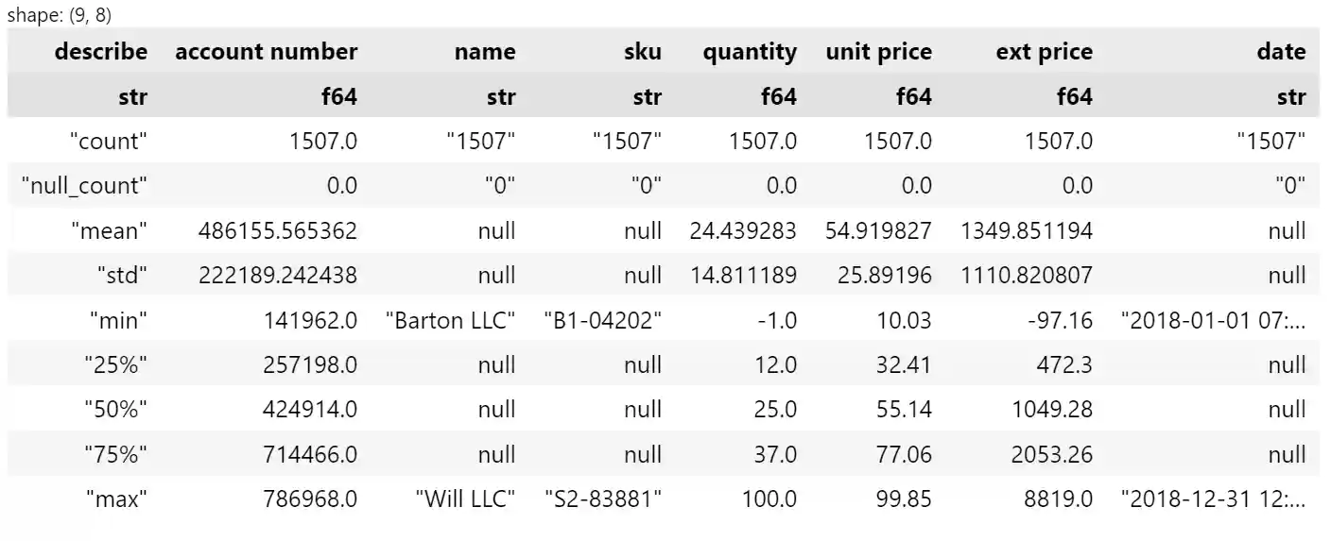This screenshot has height=541, width=1331.
Task: Select the "2018-12-31" max date cell
Action: coord(1213,499)
